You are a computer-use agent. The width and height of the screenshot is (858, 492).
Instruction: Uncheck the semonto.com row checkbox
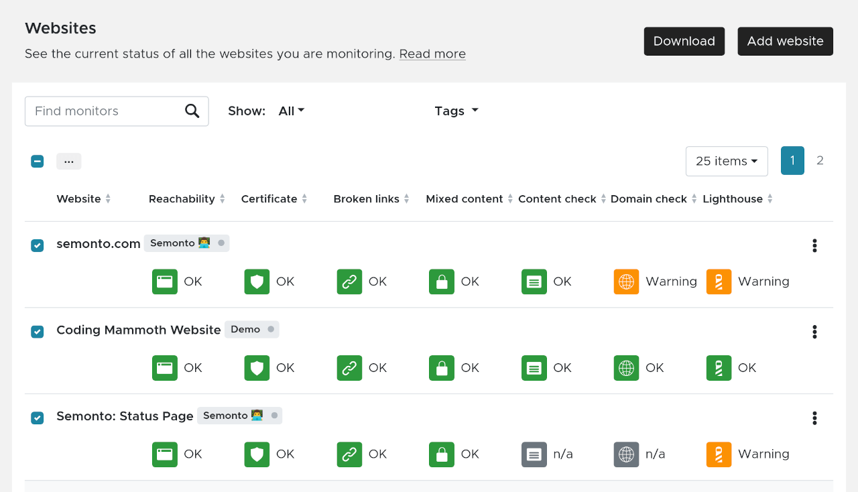pyautogui.click(x=38, y=245)
